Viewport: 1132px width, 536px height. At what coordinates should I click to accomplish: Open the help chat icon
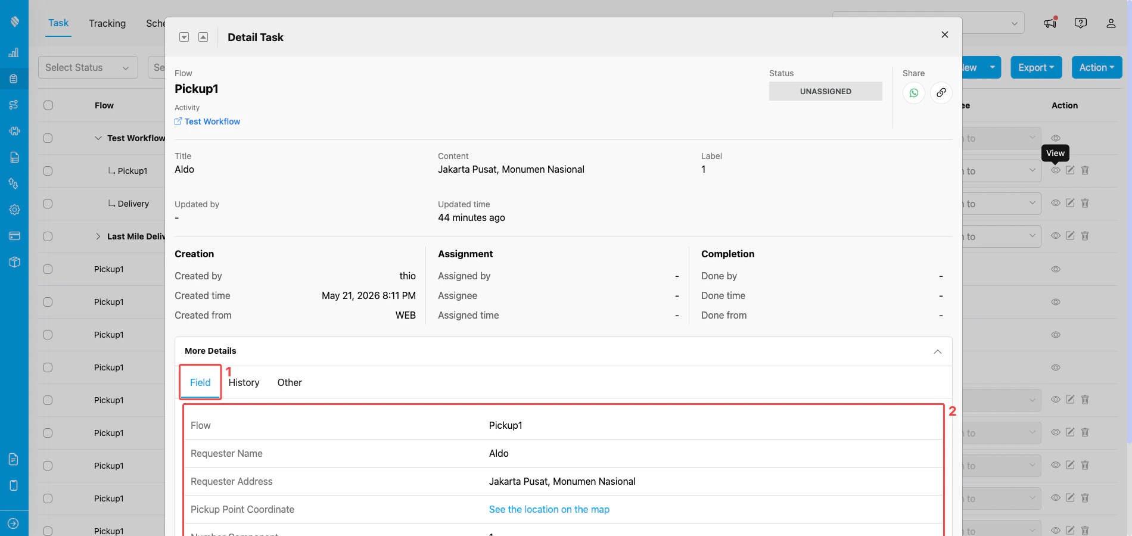click(1081, 23)
